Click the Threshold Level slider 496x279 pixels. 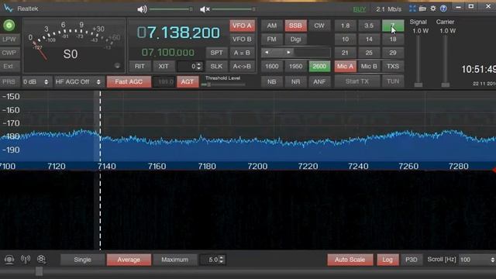pos(223,84)
